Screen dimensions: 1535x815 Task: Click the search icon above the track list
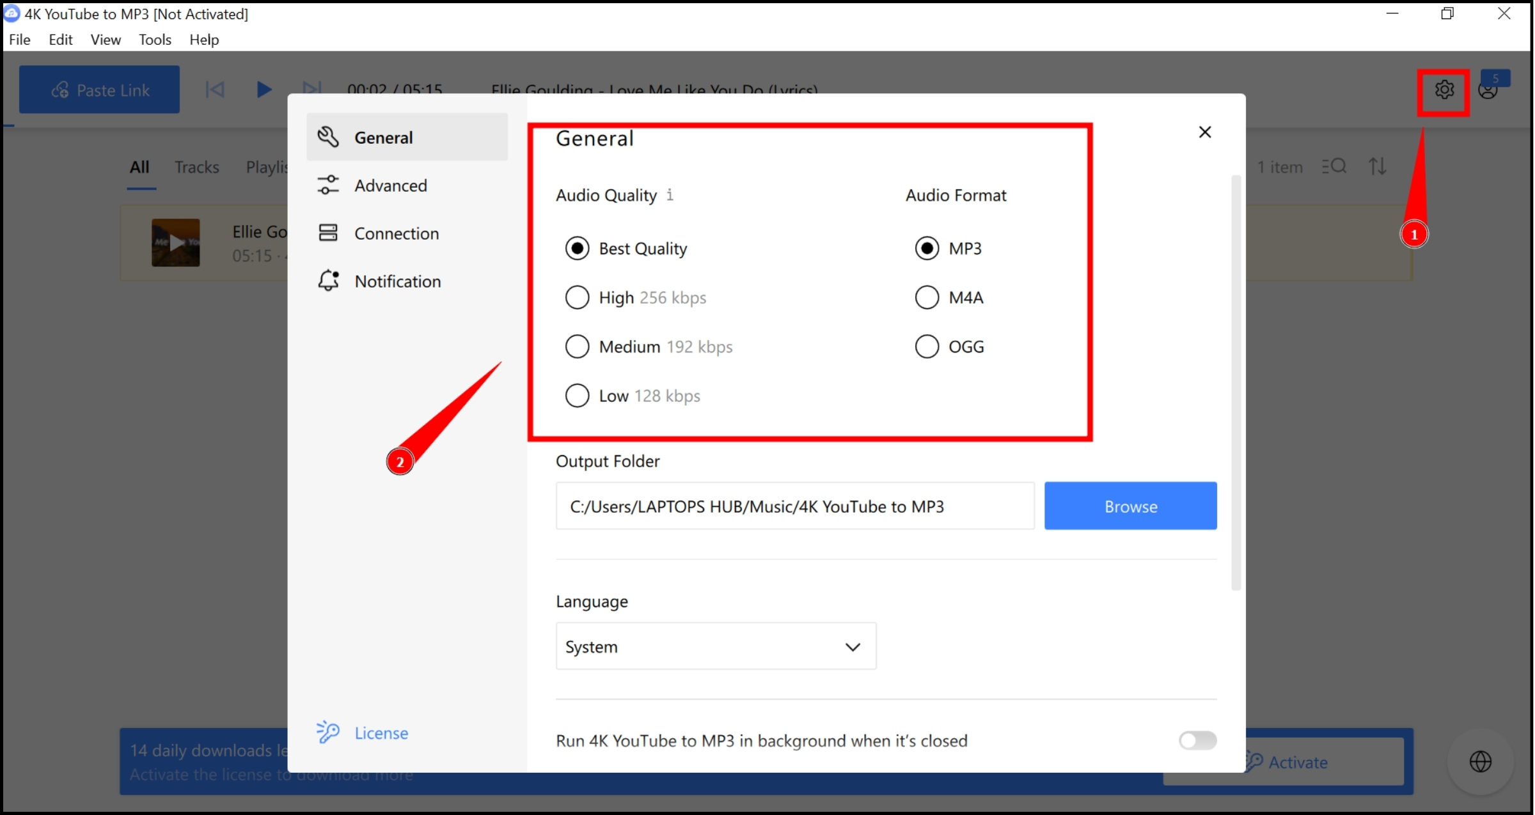[1334, 166]
